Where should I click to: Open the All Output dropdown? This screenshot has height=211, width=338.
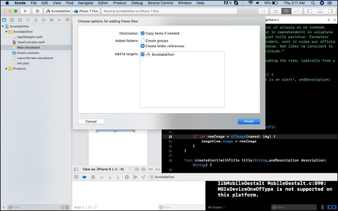point(216,207)
